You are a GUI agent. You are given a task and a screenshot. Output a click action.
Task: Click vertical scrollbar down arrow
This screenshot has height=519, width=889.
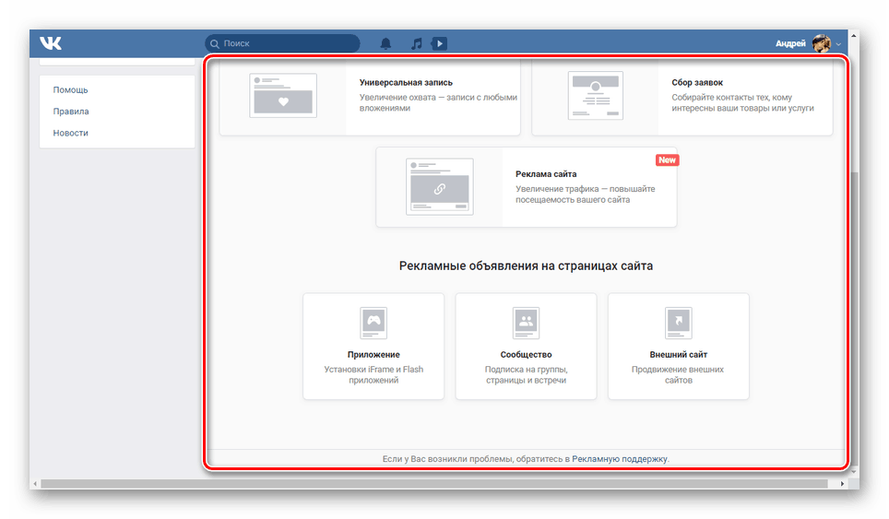853,471
